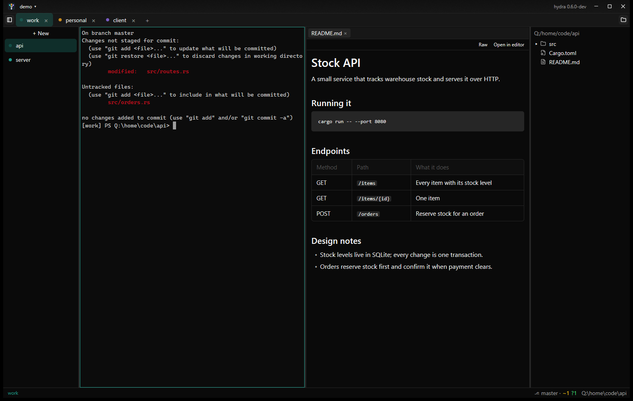
Task: Click the 'On branch master' terminal line
Action: pos(108,33)
